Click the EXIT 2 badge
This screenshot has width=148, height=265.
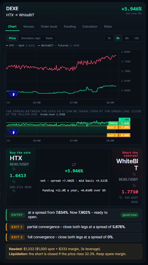[x=17, y=237]
